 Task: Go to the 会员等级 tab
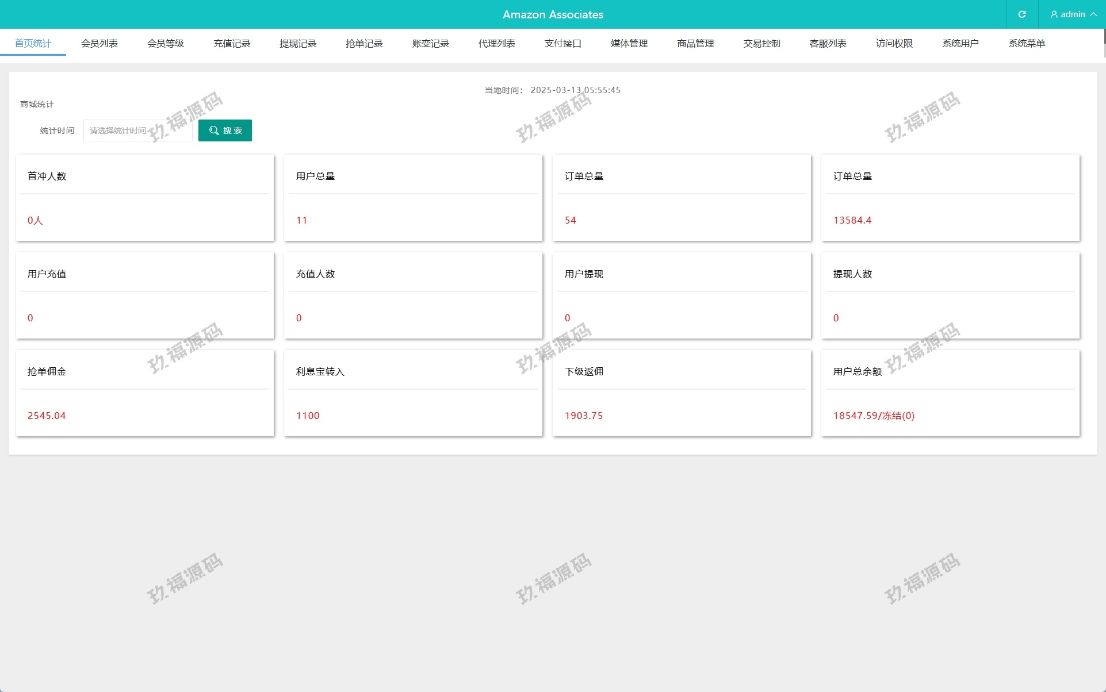[x=165, y=43]
